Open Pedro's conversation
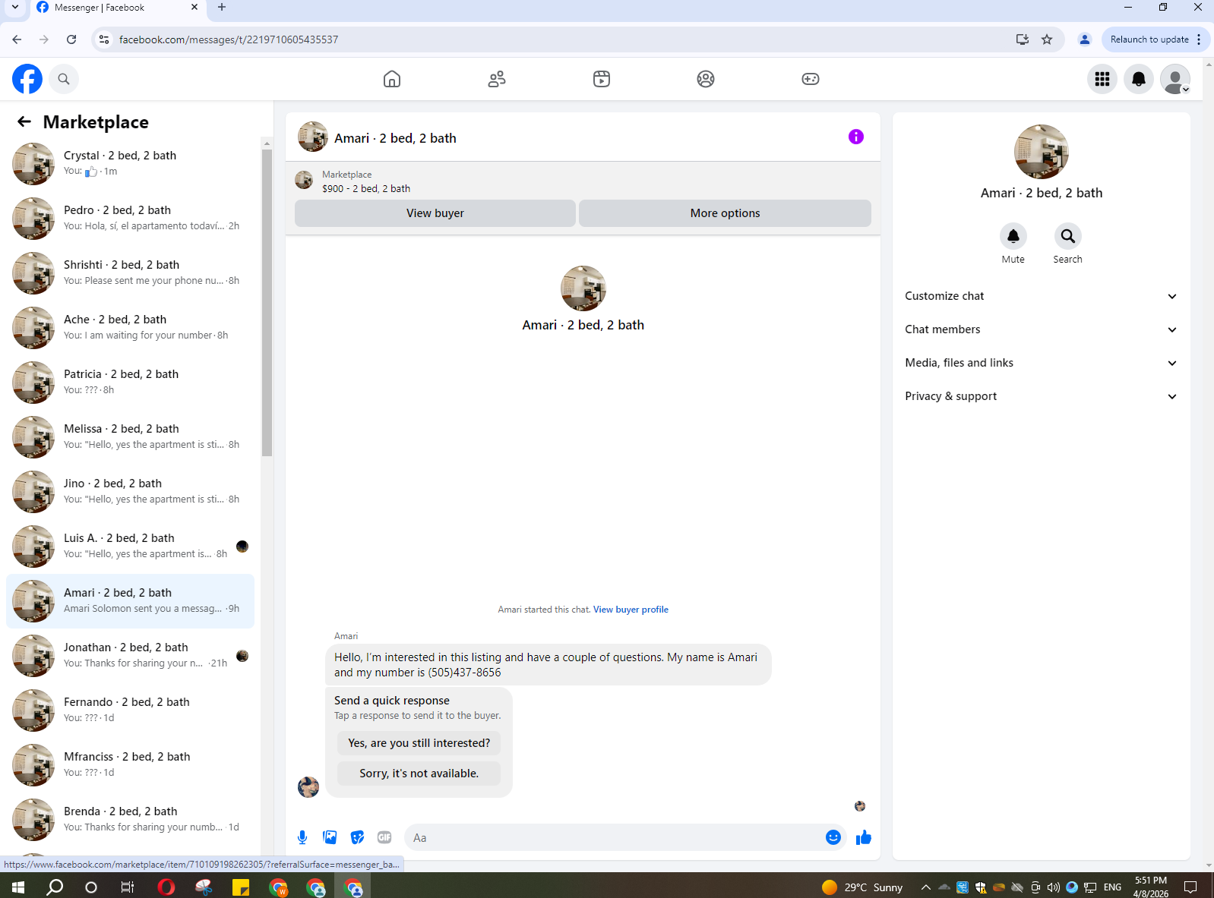This screenshot has width=1214, height=898. pyautogui.click(x=131, y=219)
